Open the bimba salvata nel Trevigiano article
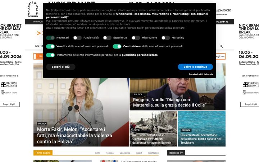The width and height of the screenshot is (259, 162). pyautogui.click(x=200, y=139)
